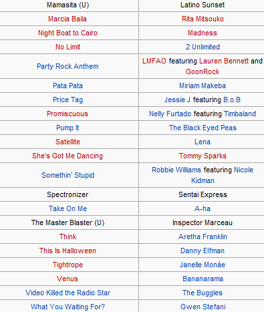
Task: Visit the Miriam Makeba page
Action: [x=203, y=86]
